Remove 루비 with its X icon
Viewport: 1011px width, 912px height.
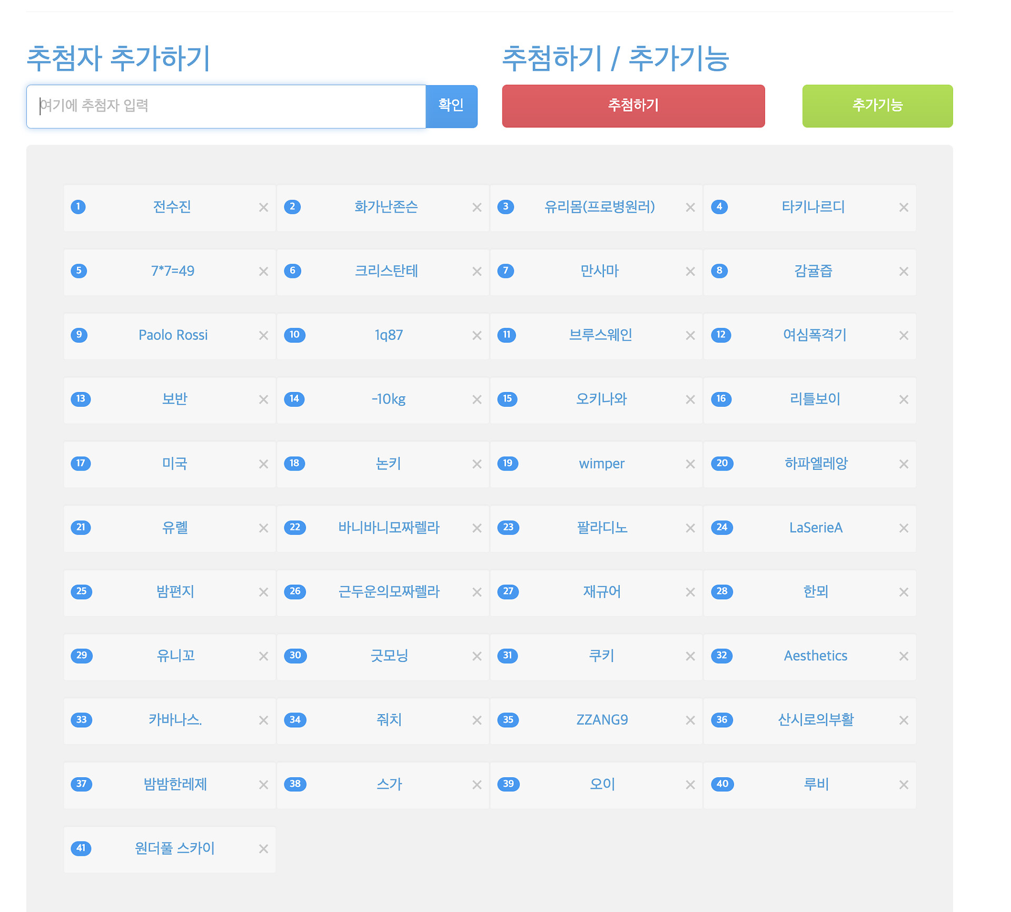[904, 785]
